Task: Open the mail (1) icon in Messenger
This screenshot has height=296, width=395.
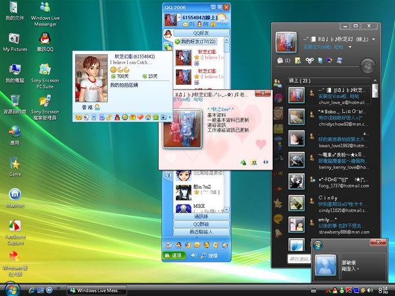Action: 284,61
